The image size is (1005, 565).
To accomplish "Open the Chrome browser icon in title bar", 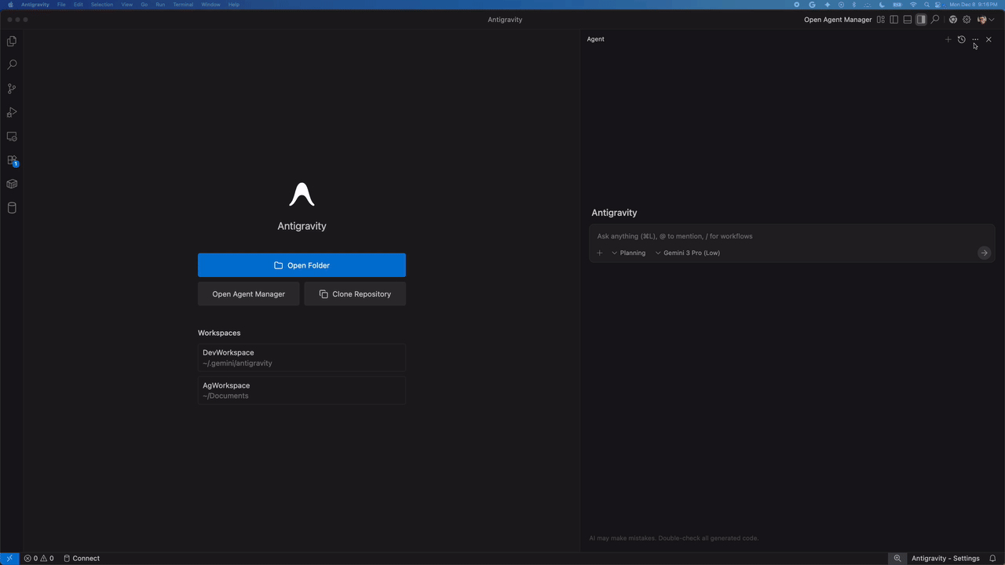I will point(953,20).
